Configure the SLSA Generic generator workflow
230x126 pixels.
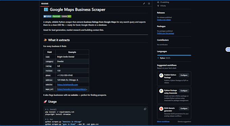(x=184, y=108)
